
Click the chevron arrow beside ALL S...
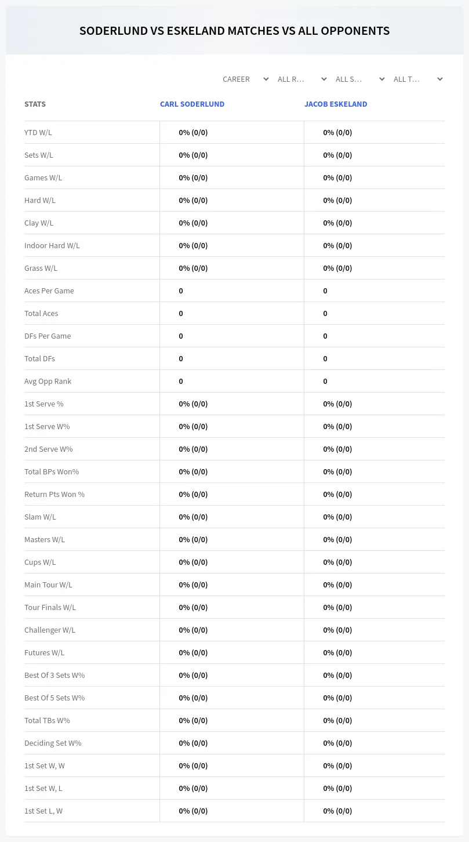[381, 79]
